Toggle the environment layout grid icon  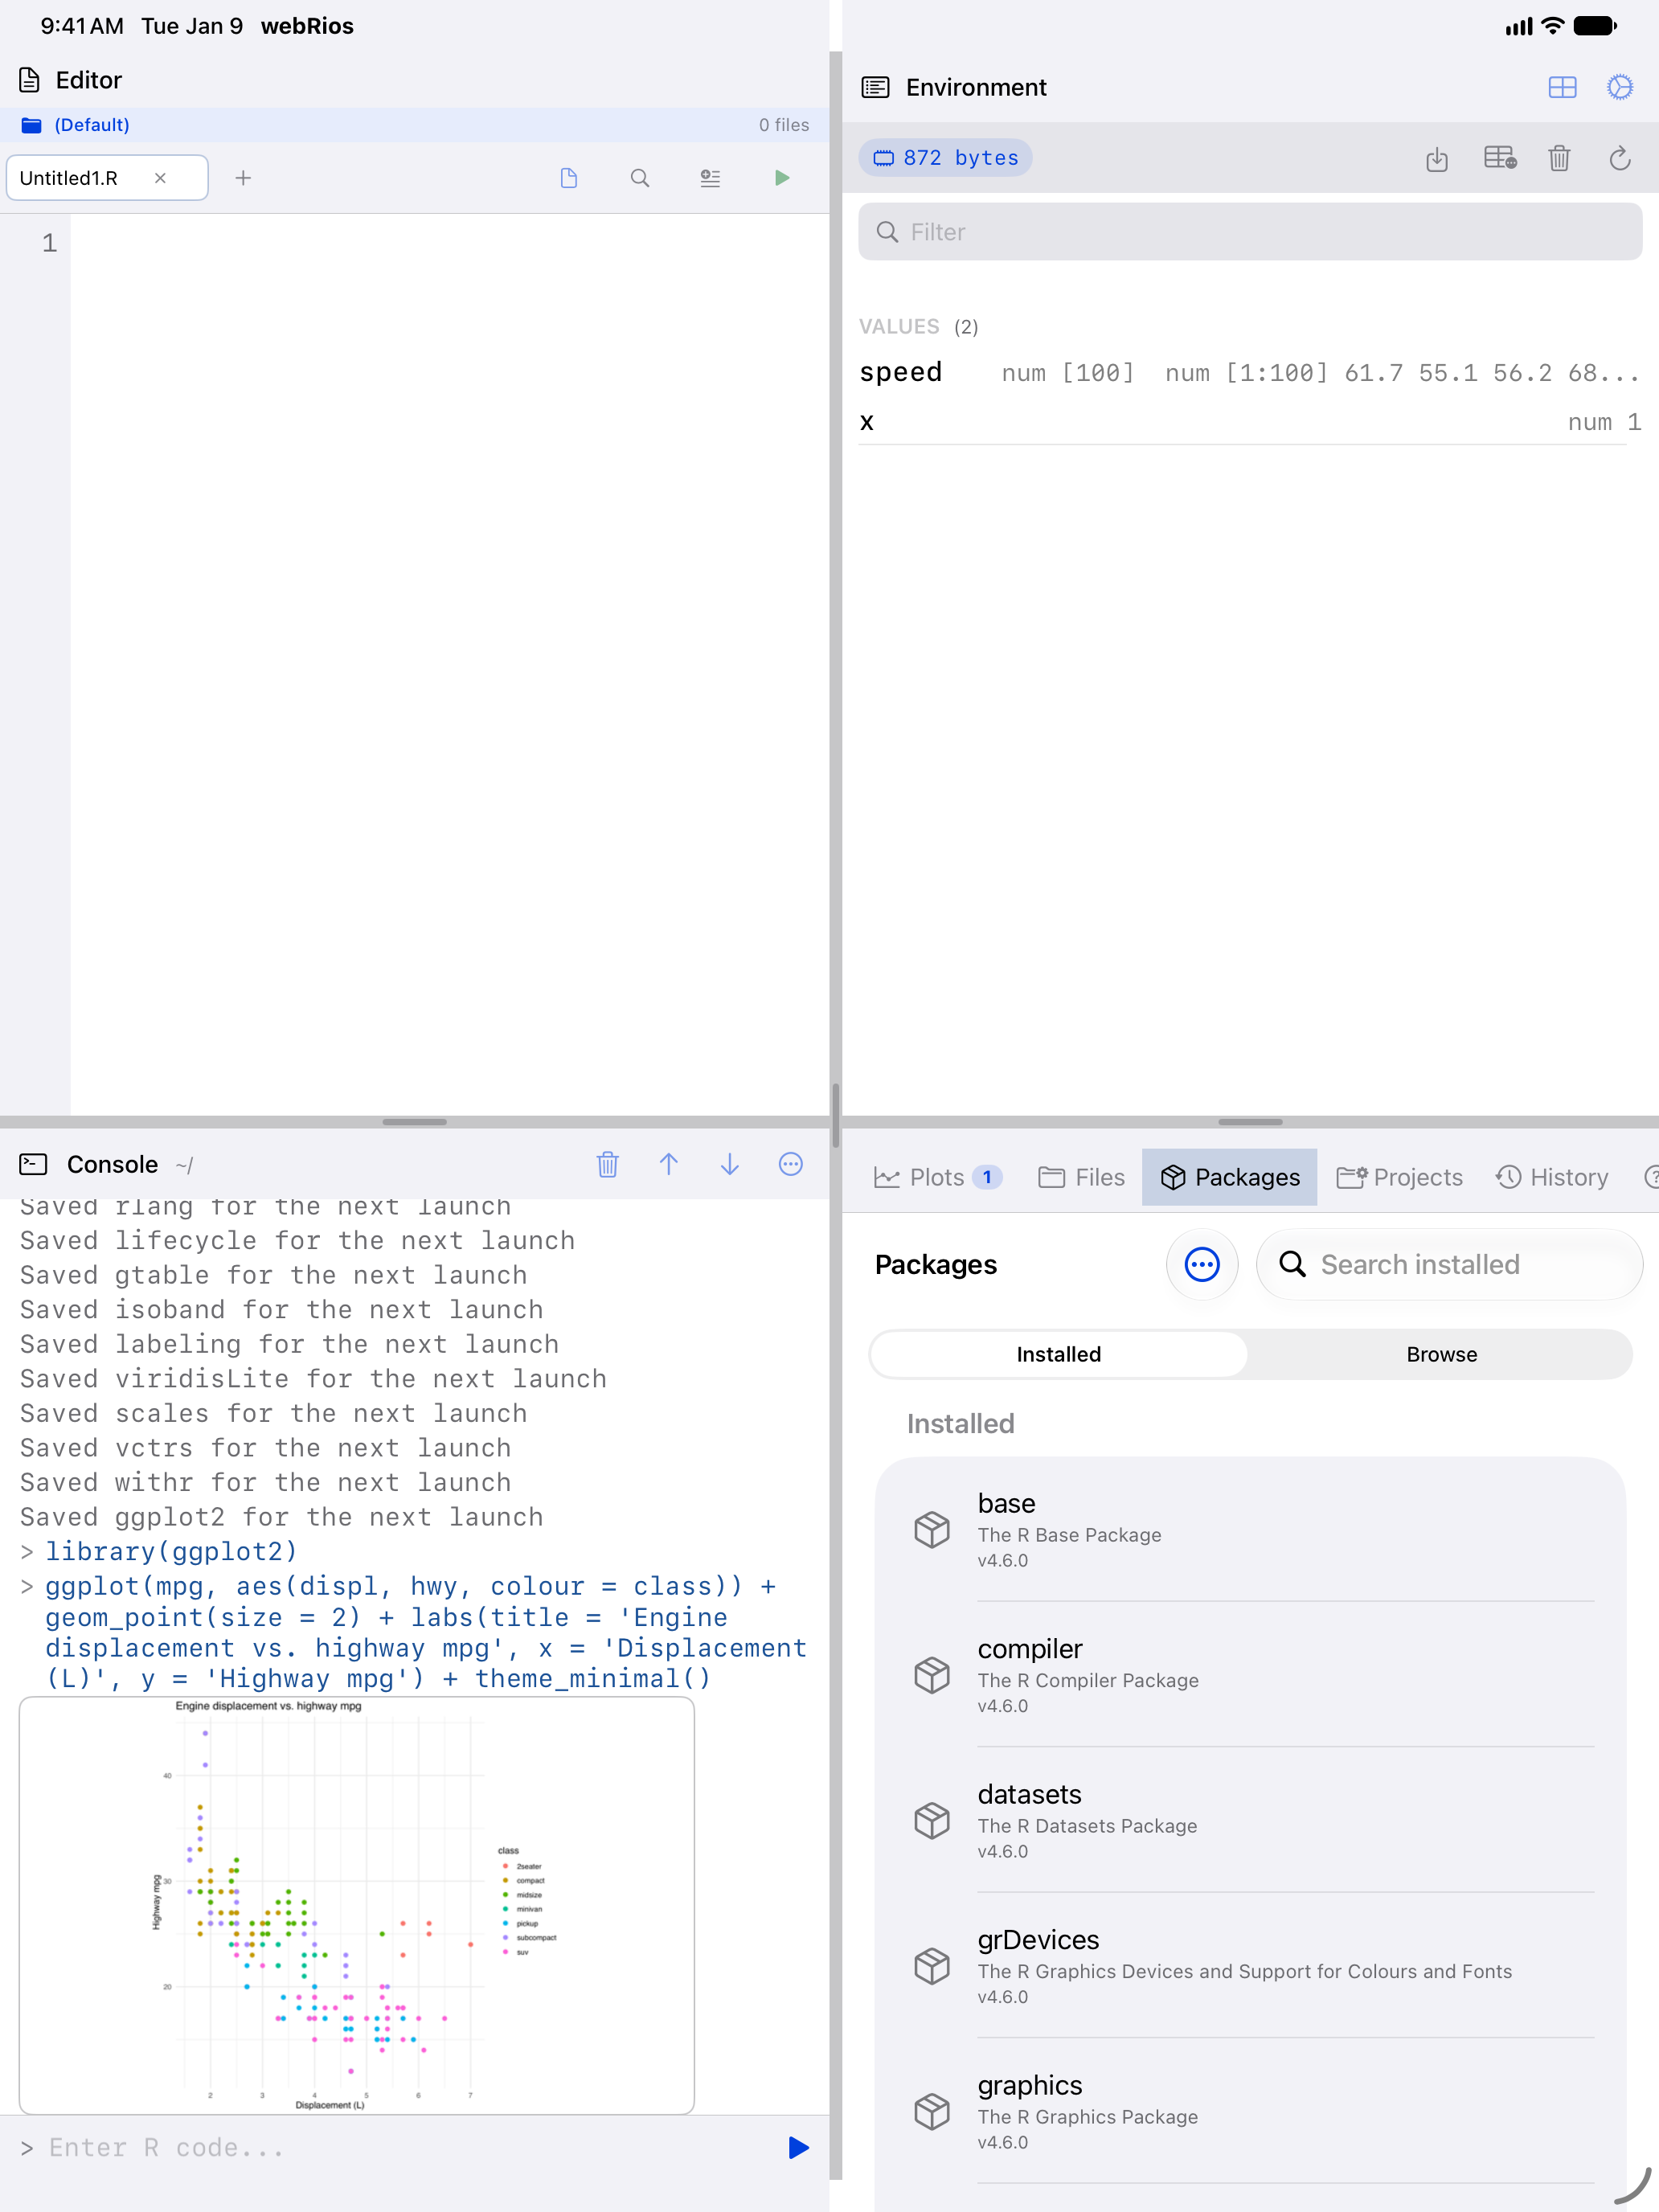pyautogui.click(x=1562, y=88)
